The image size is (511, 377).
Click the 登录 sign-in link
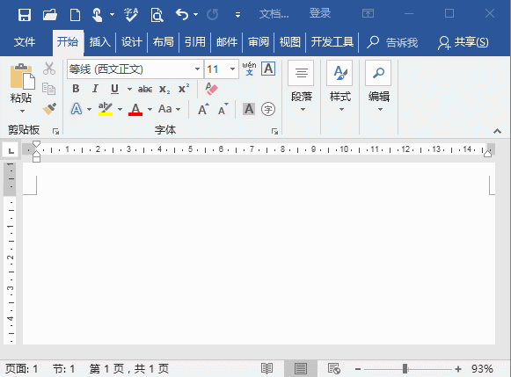(319, 13)
